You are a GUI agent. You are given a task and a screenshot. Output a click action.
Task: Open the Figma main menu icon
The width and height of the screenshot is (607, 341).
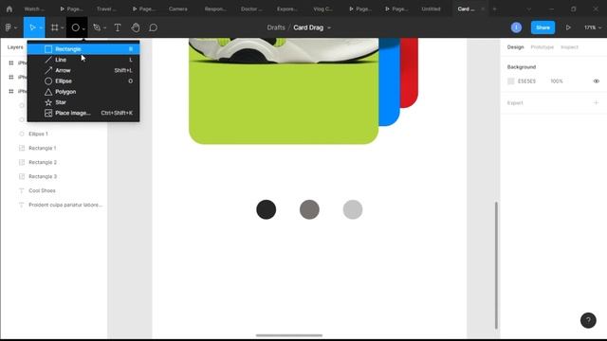tap(9, 27)
